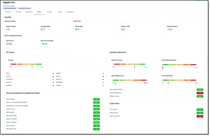Click the Technology Equipment tag
The height and width of the screenshot is (136, 210).
pos(10,8)
